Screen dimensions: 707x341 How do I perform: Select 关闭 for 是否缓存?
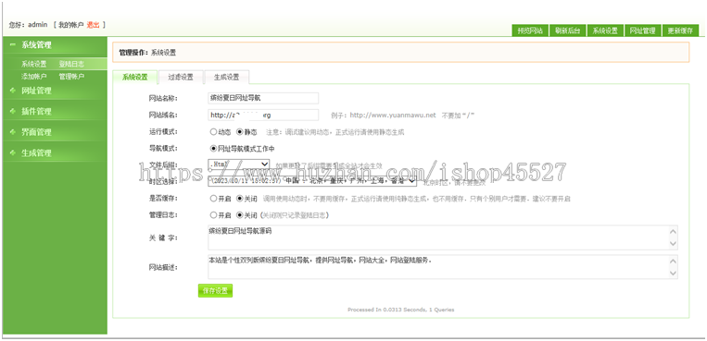pos(239,199)
